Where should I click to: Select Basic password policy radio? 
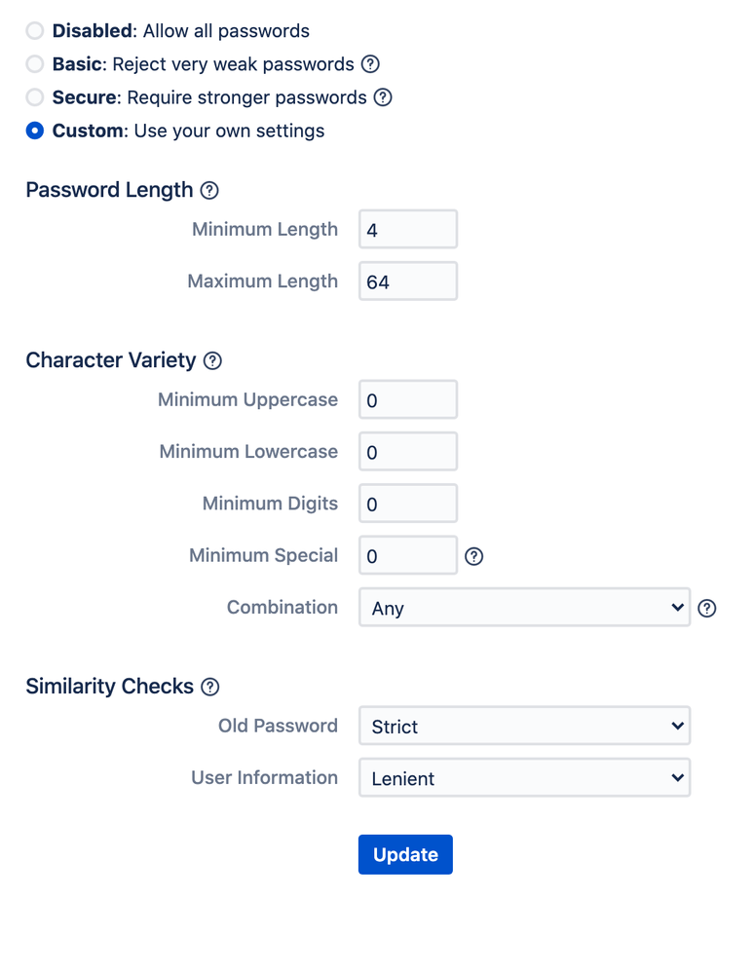35,64
